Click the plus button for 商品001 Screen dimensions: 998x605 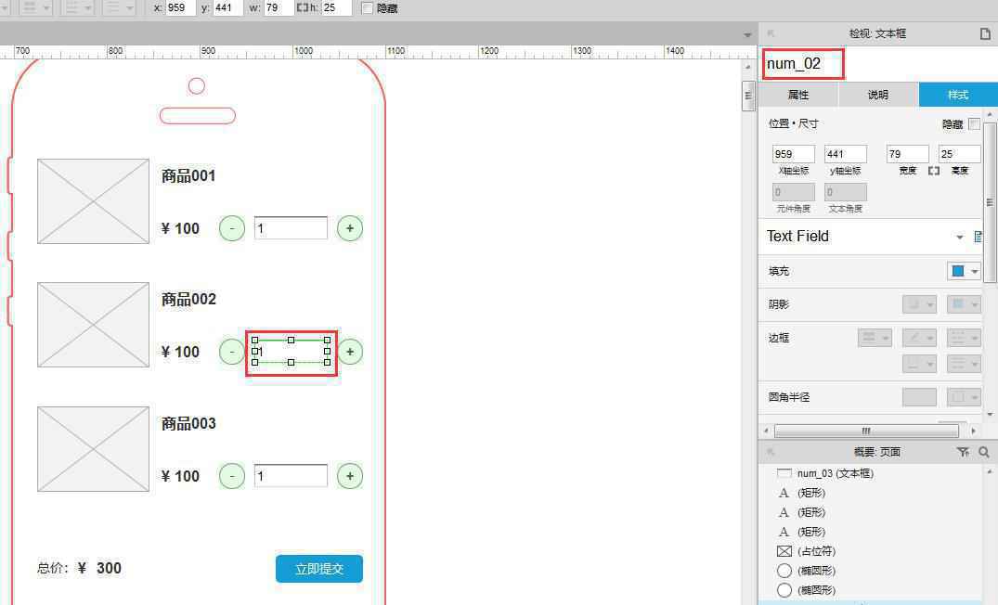(349, 228)
